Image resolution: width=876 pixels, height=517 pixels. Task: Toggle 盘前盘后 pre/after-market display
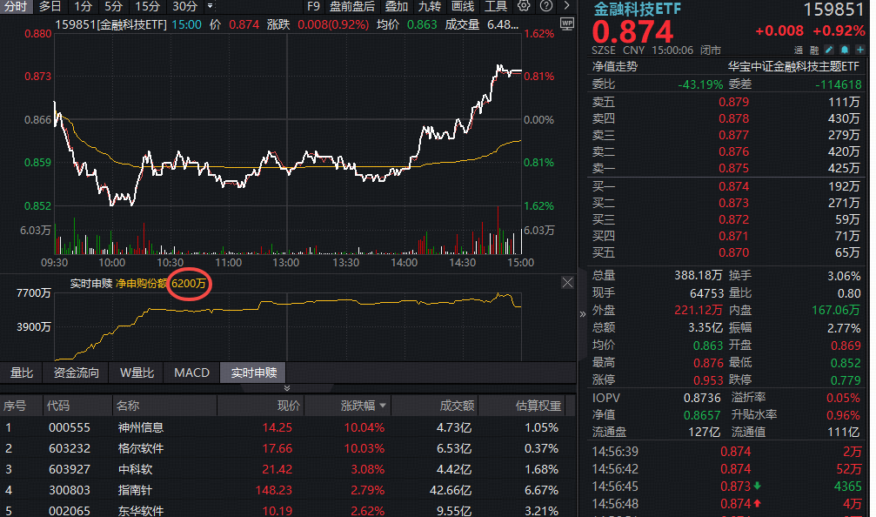[352, 6]
